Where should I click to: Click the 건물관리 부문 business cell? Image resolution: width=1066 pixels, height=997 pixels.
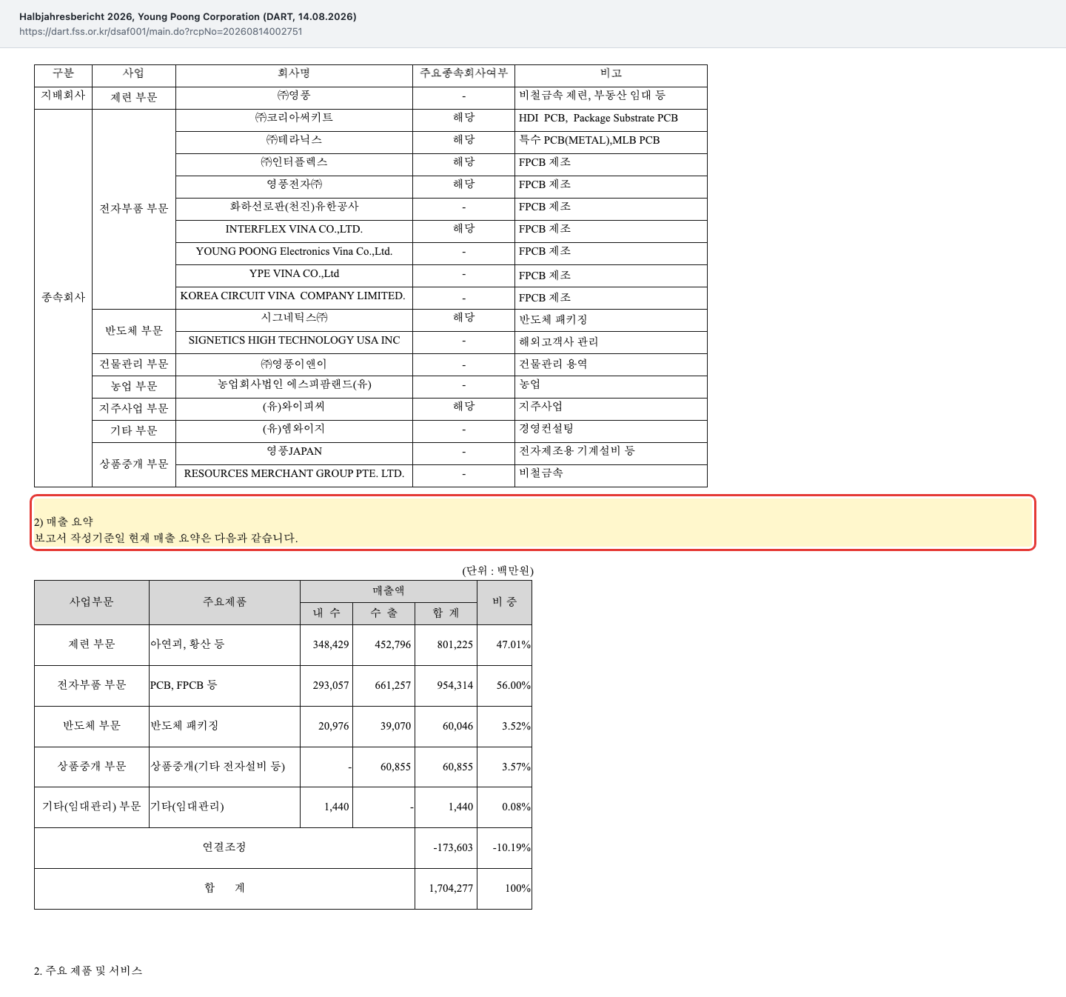(134, 364)
